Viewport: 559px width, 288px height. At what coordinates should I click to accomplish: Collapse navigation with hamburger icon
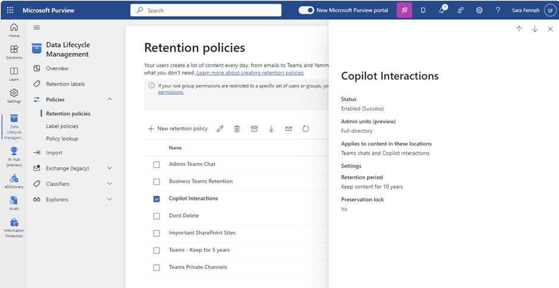pos(37,27)
